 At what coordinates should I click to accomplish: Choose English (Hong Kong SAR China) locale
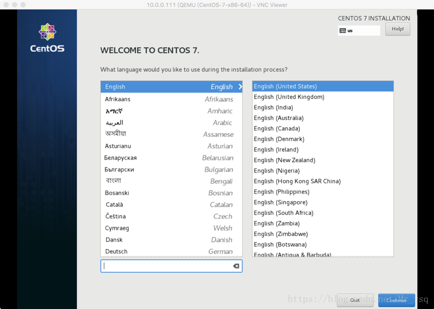click(322, 181)
